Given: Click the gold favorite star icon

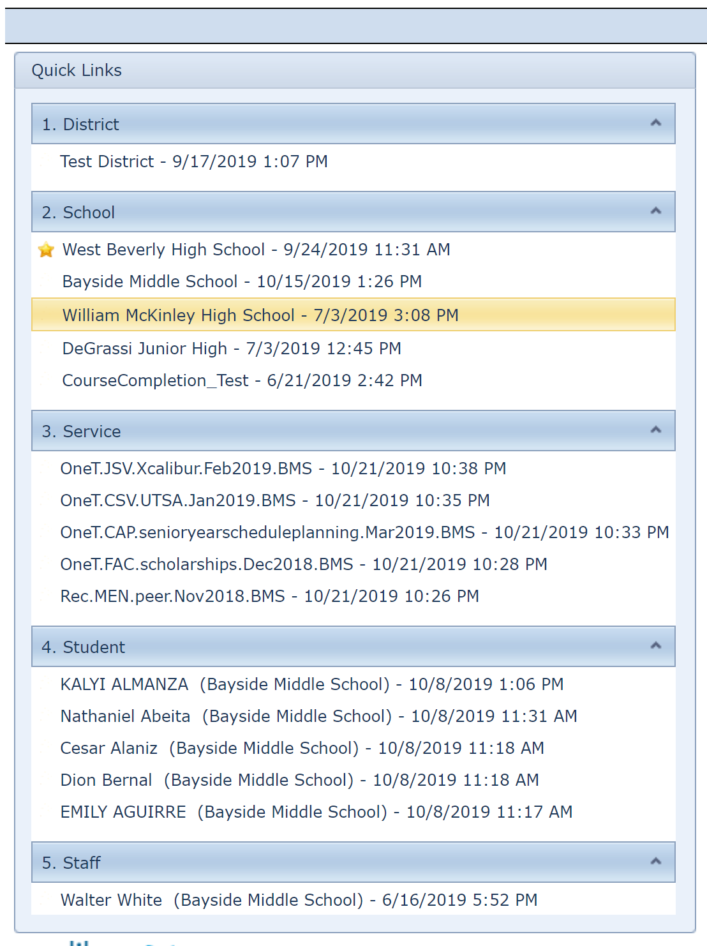Looking at the screenshot, I should click(x=46, y=250).
